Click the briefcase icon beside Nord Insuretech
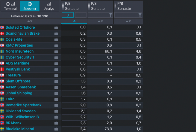Screen dimensions: 196x132 click(56, 51)
